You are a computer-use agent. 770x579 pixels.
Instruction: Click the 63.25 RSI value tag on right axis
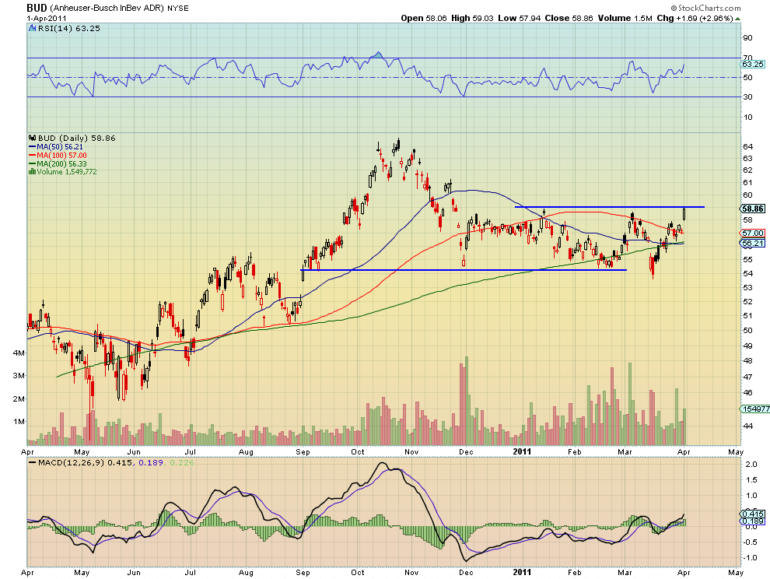click(752, 65)
